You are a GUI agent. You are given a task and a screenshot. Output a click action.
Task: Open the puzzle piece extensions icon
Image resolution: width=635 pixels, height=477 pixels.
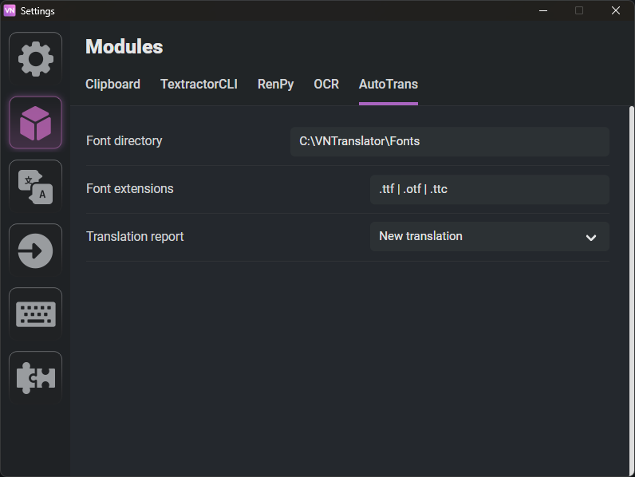(x=35, y=378)
